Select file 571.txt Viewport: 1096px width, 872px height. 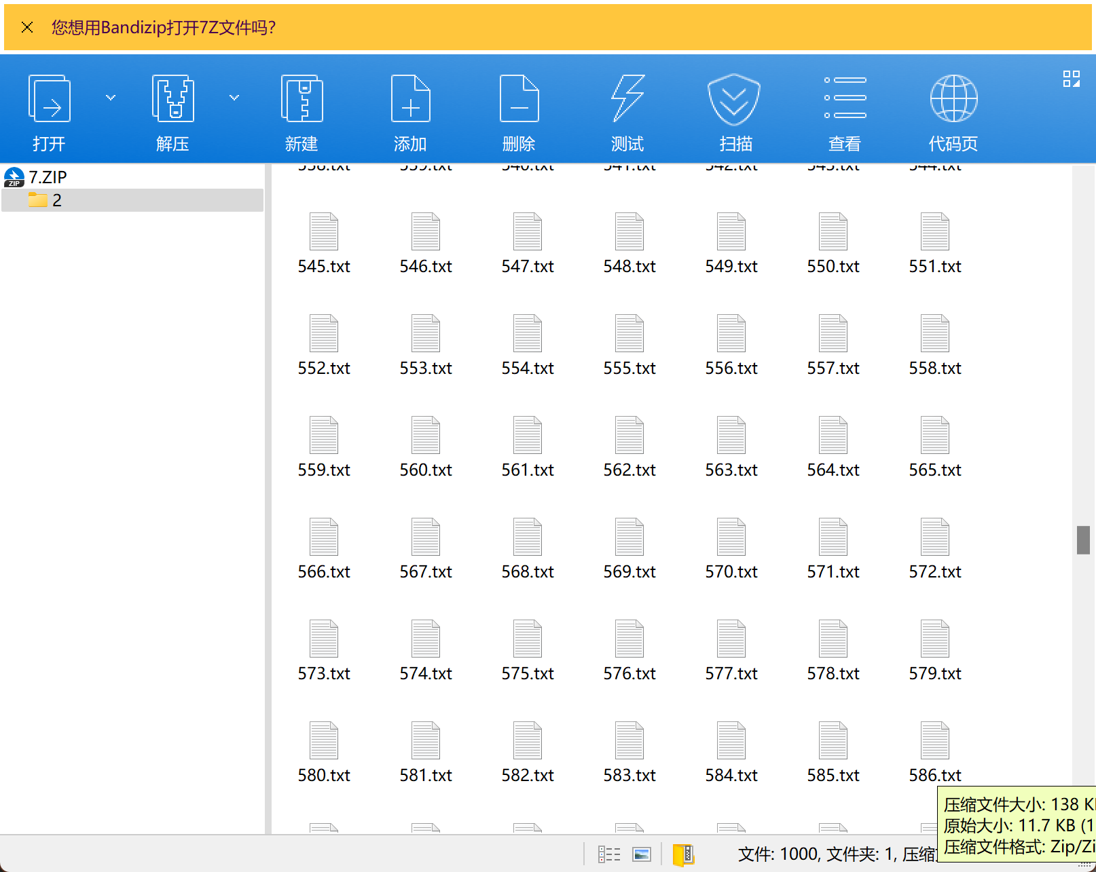click(833, 549)
